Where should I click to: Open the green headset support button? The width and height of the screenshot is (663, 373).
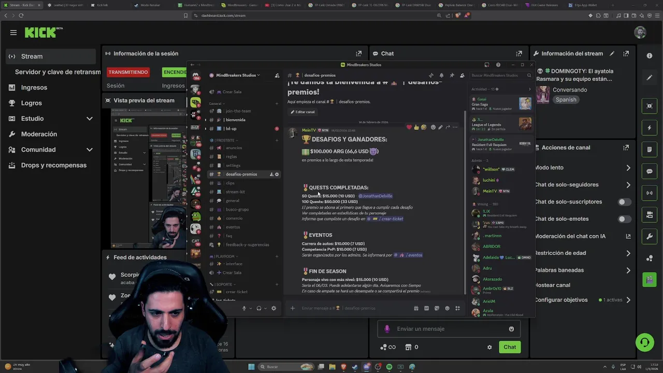pos(644,342)
